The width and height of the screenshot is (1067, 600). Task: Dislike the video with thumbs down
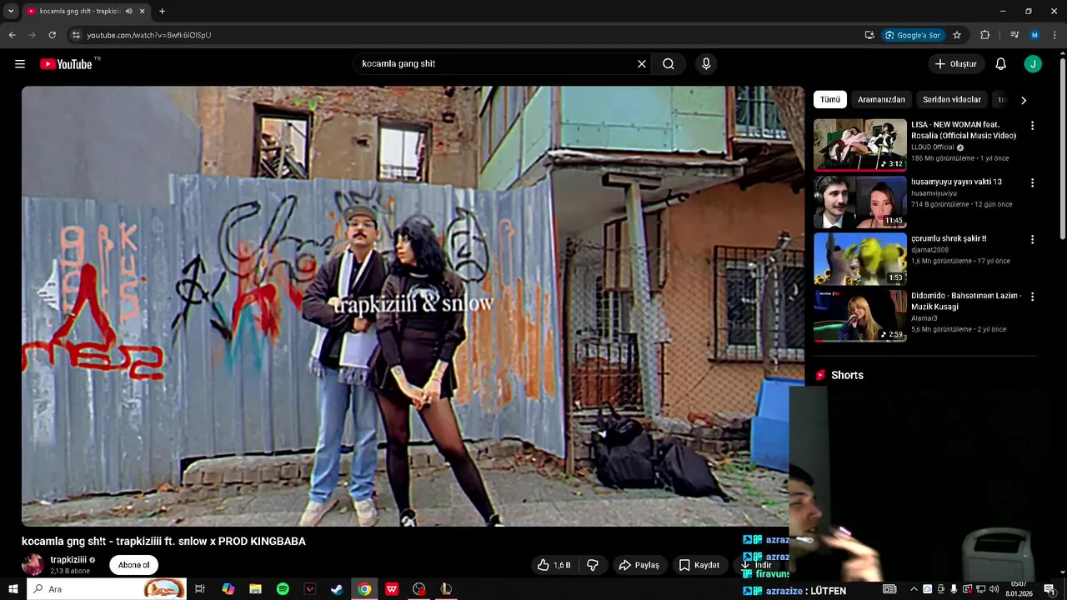[593, 565]
